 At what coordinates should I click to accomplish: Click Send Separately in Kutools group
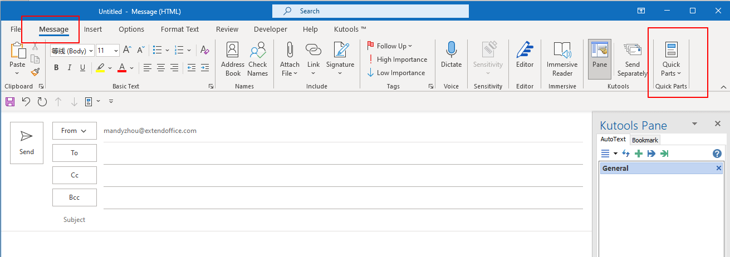pyautogui.click(x=633, y=58)
